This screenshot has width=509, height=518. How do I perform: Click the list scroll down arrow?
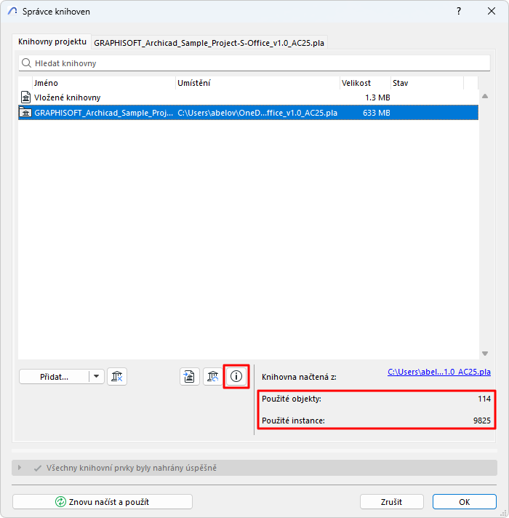tap(485, 354)
